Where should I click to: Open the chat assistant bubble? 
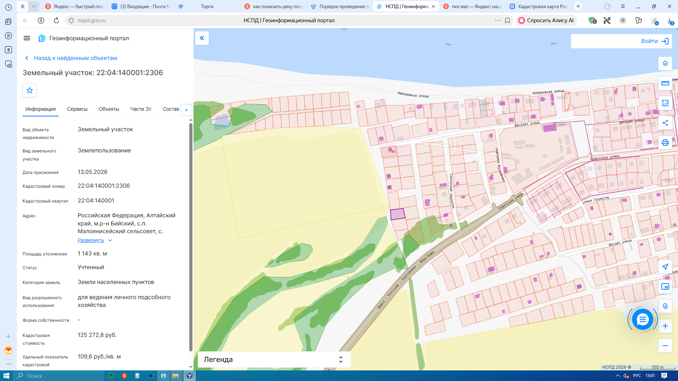coord(643,320)
